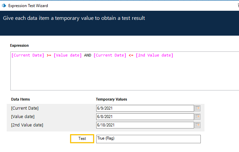
Task: Select the [2nd Value date] data item label
Action: (27, 125)
